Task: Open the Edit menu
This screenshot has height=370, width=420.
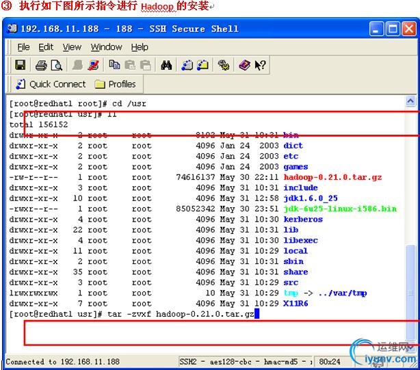Action: 46,47
